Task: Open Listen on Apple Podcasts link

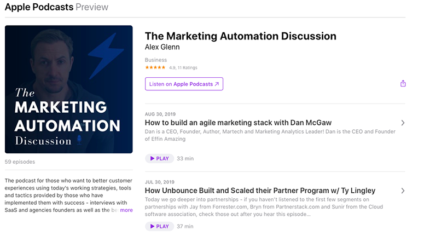Action: tap(184, 84)
